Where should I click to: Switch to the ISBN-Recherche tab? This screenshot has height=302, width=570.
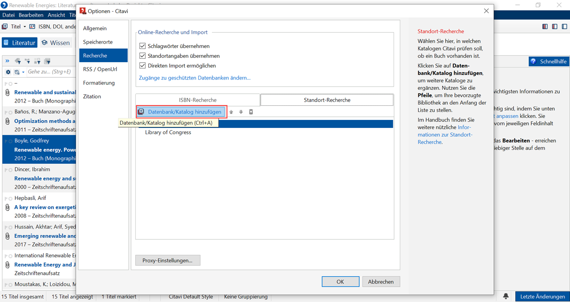tap(198, 100)
